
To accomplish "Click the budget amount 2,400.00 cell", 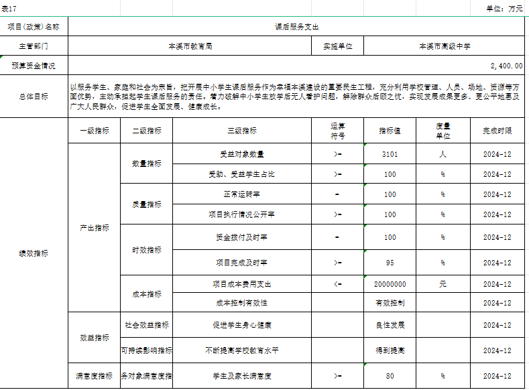I will (x=296, y=66).
